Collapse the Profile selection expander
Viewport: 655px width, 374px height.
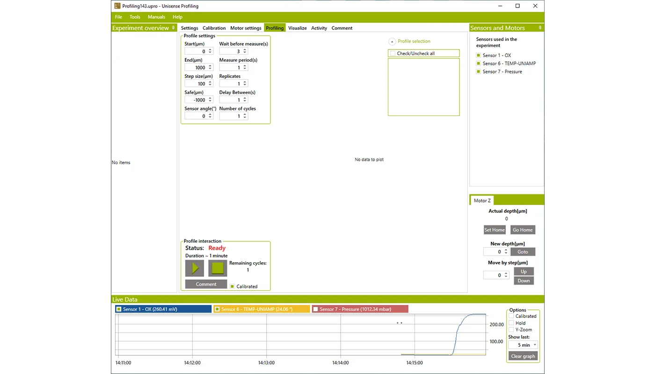[392, 41]
